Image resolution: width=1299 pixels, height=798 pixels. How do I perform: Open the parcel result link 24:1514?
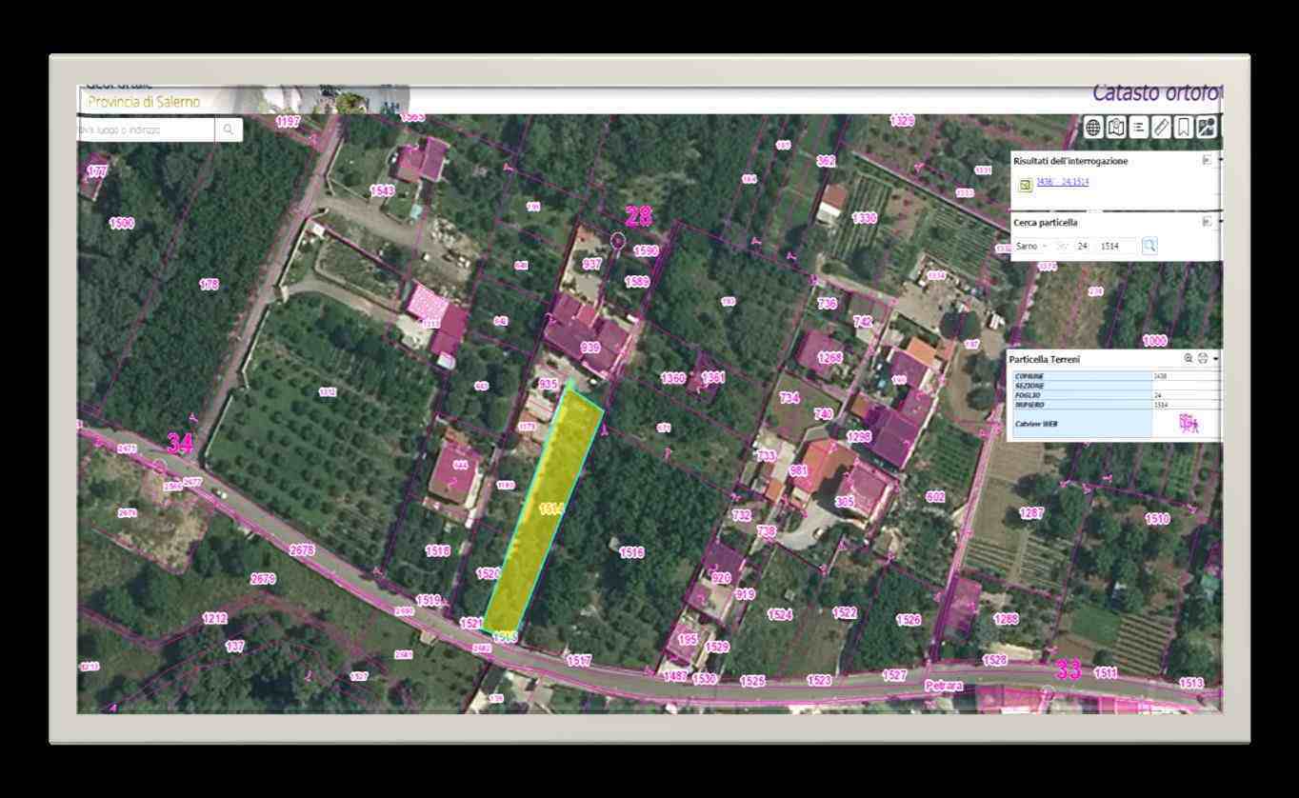pyautogui.click(x=1062, y=181)
